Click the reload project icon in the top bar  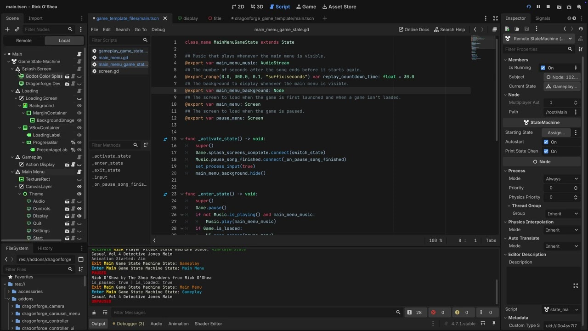pos(528,7)
